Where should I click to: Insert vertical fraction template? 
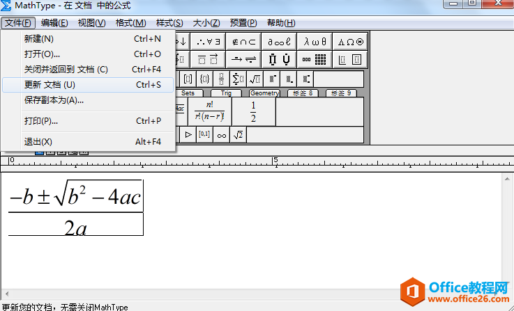pos(221,79)
